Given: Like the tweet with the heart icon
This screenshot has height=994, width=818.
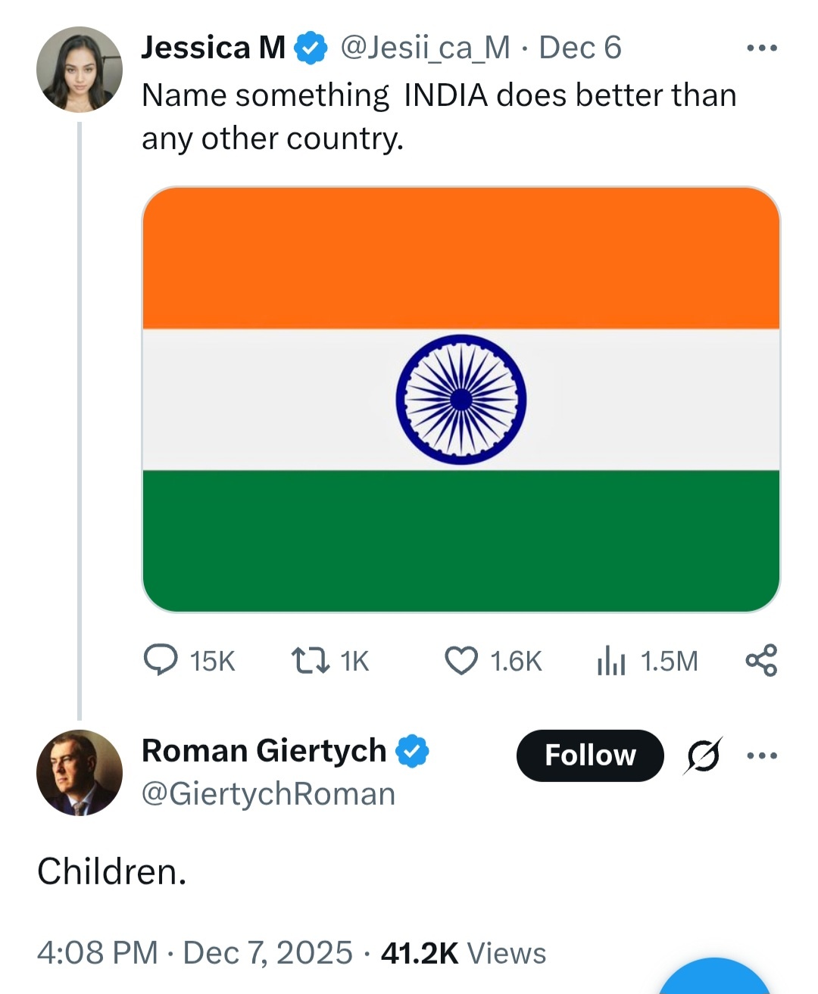Looking at the screenshot, I should (x=461, y=660).
